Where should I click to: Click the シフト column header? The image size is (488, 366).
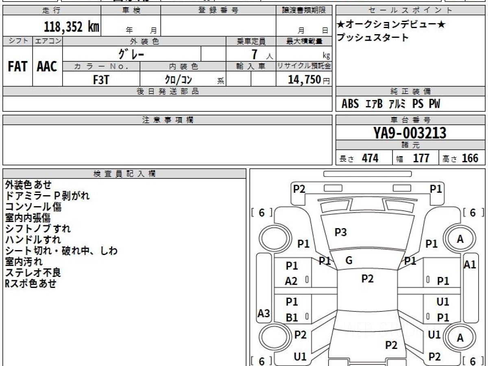[x=17, y=41]
